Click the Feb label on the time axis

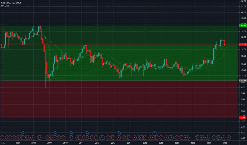click(x=3, y=143)
